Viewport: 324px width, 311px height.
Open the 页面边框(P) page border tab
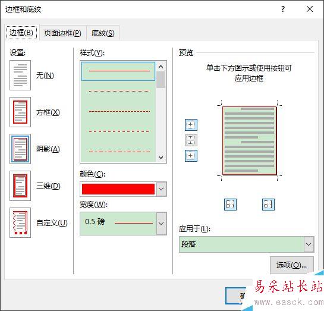[x=62, y=33]
